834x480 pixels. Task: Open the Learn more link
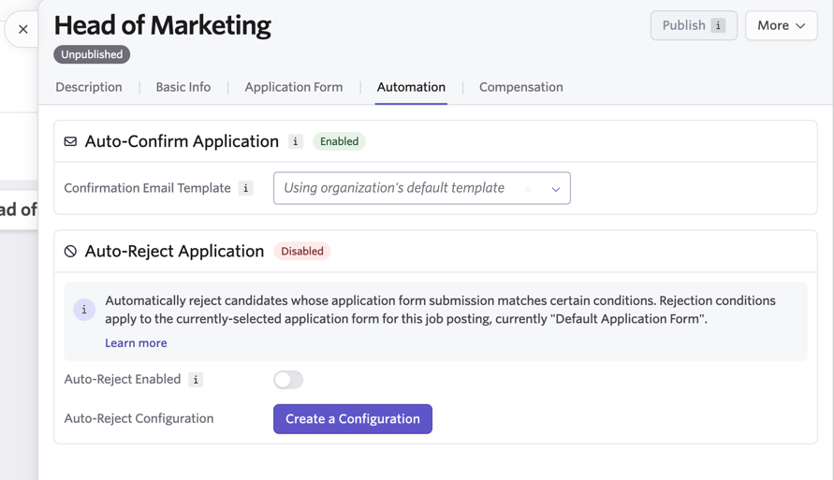pyautogui.click(x=136, y=343)
